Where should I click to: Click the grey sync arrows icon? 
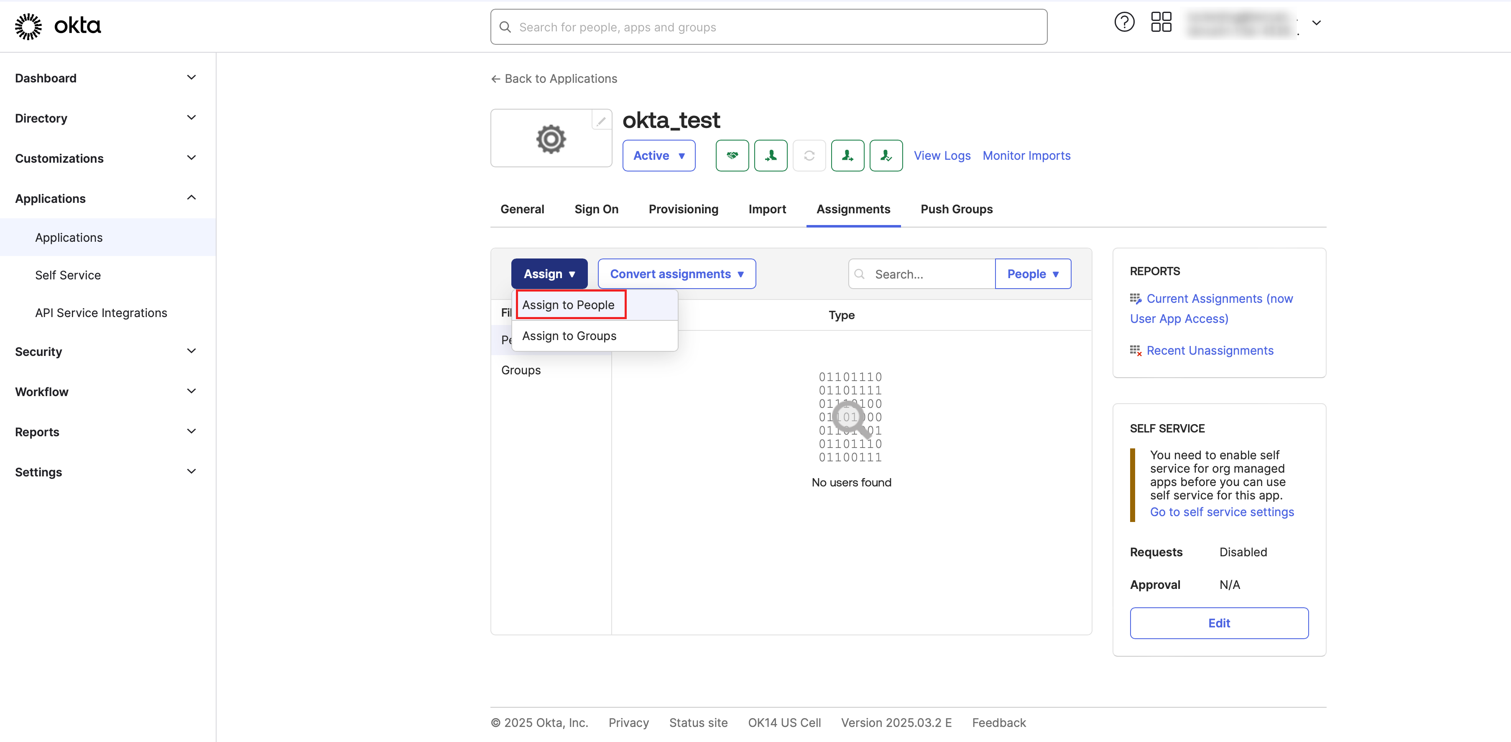click(809, 156)
